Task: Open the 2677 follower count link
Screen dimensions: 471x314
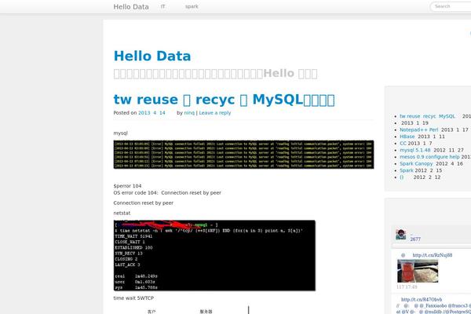Action: pyautogui.click(x=415, y=239)
